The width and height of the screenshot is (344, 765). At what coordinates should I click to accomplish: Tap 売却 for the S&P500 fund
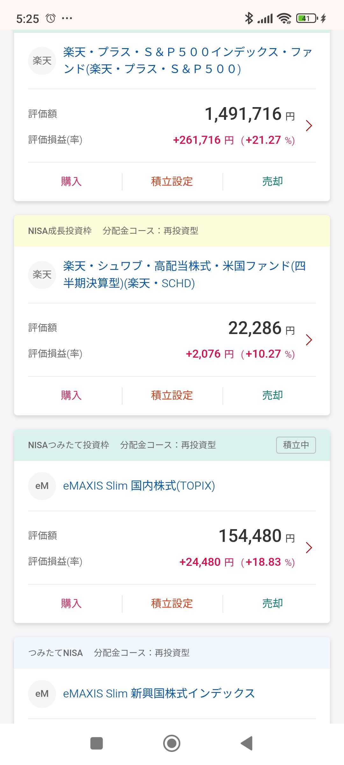click(273, 182)
